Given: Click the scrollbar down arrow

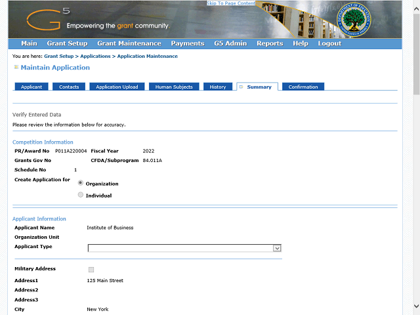Looking at the screenshot, I should click(x=416, y=306).
